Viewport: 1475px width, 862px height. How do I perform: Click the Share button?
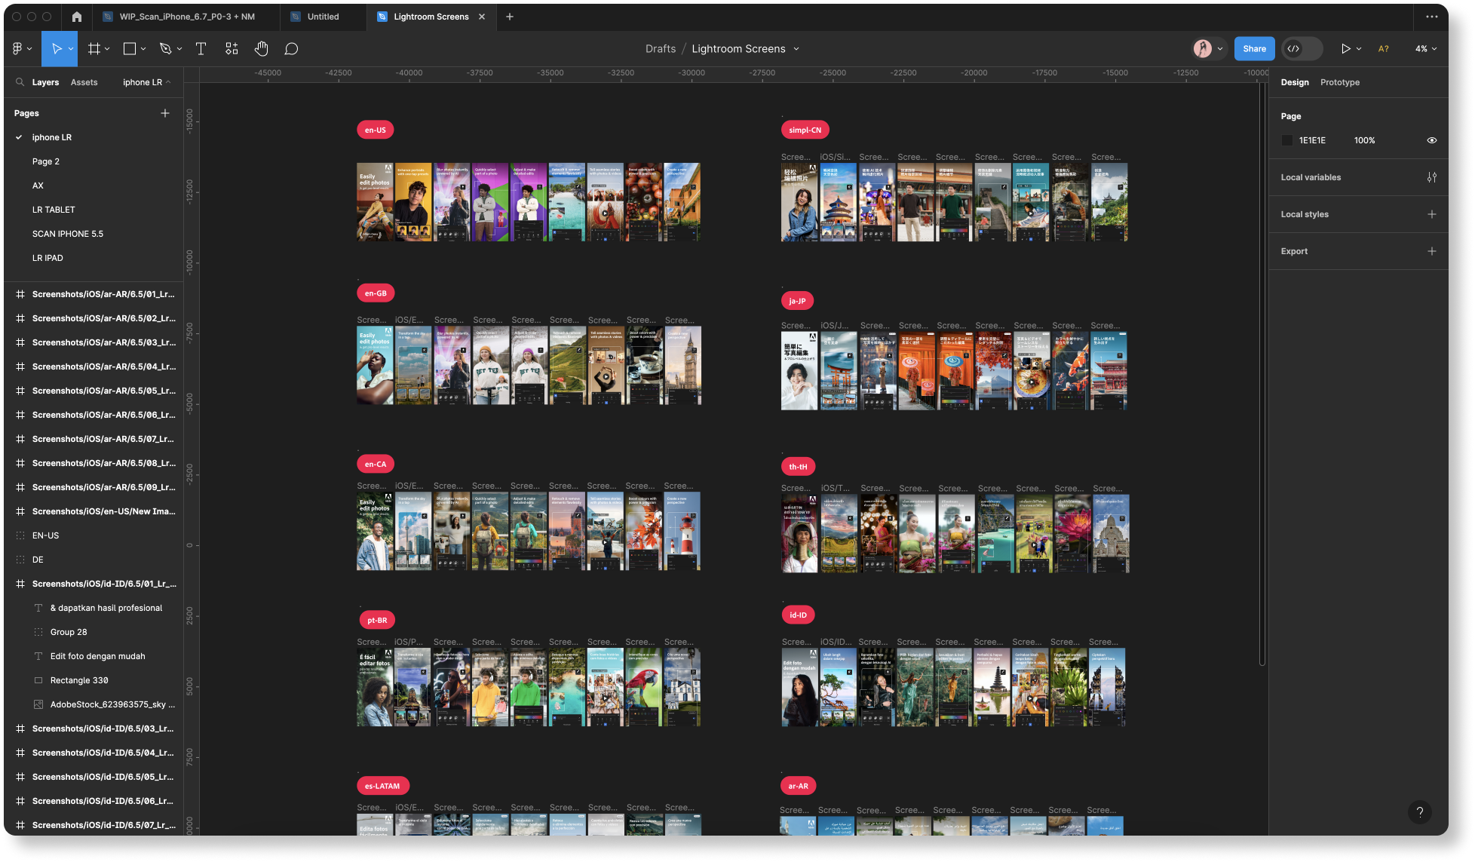tap(1254, 49)
